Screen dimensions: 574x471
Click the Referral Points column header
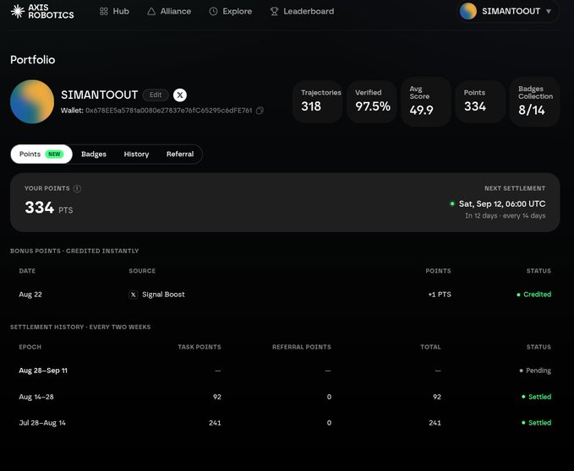coord(302,347)
